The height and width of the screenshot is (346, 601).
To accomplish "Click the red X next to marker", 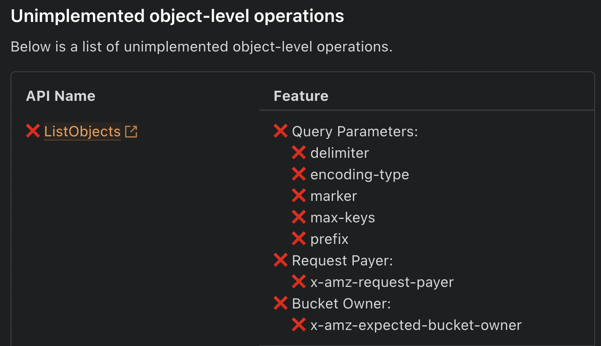I will (x=299, y=196).
